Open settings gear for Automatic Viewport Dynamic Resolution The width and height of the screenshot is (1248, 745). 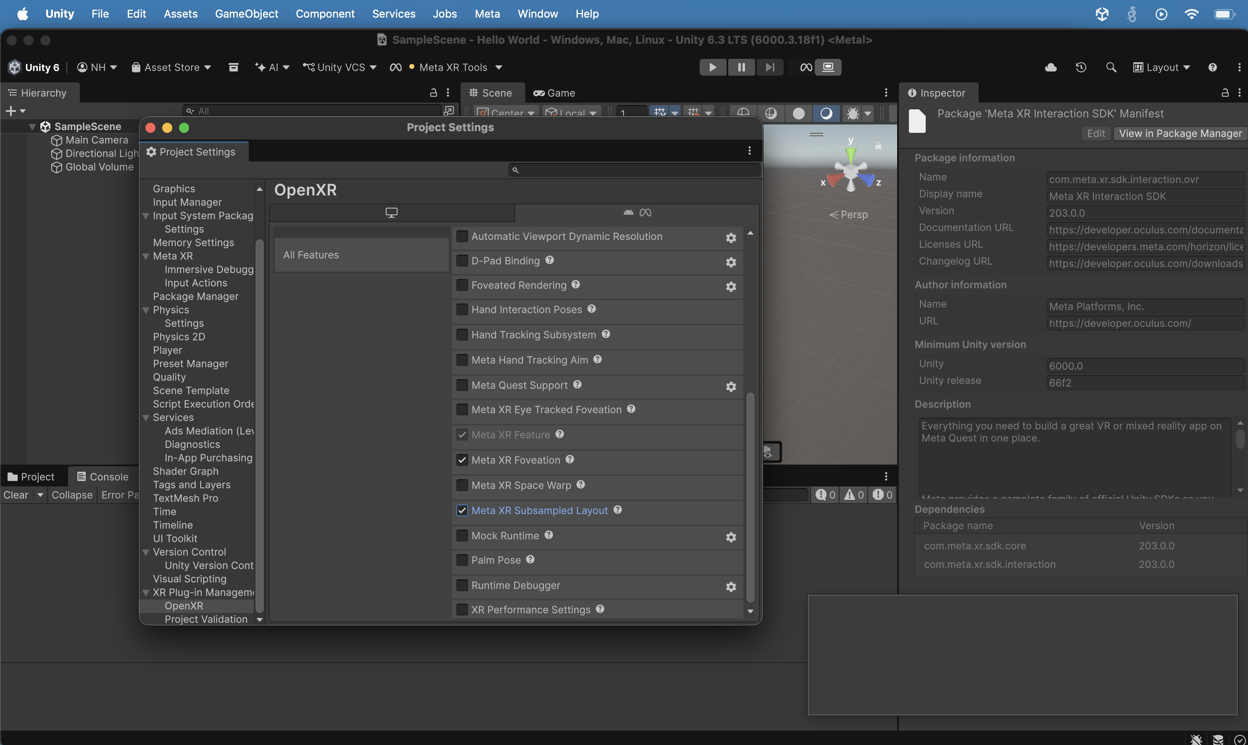(x=731, y=238)
